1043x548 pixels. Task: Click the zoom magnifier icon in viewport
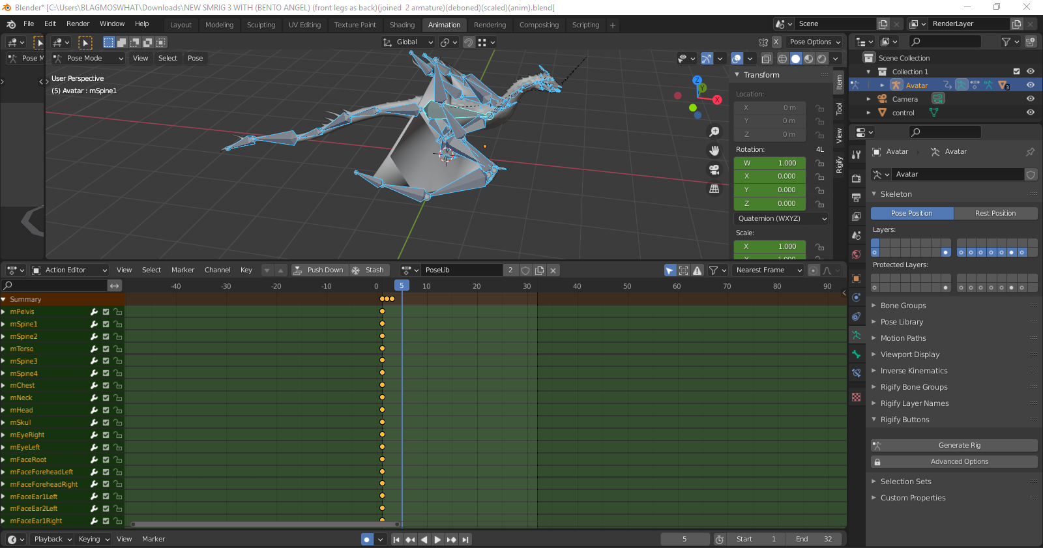pos(714,132)
